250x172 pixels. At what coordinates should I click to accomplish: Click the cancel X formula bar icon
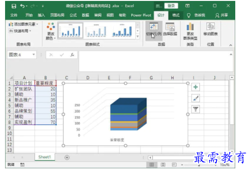(51, 55)
